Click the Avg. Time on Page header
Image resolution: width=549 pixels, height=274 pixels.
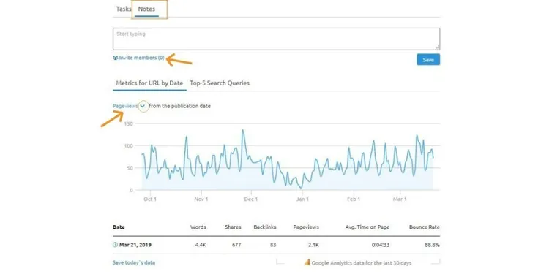(x=367, y=227)
